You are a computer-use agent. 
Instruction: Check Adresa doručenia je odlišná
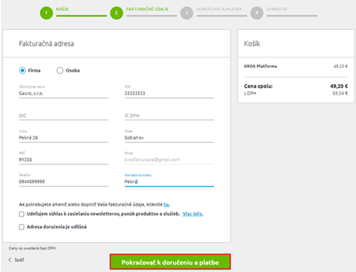22,227
